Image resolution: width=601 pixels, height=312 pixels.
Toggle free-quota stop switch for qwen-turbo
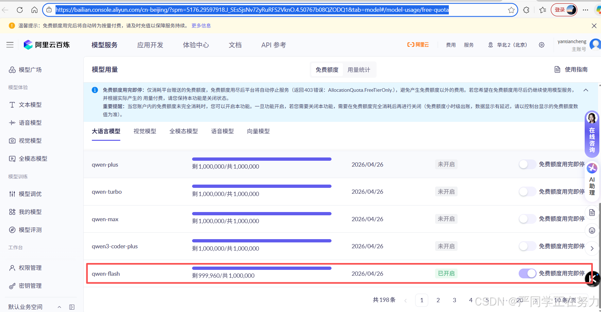tap(528, 191)
